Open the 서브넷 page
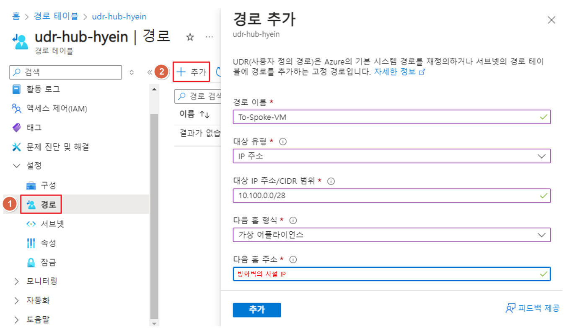This screenshot has width=567, height=328. 52,224
